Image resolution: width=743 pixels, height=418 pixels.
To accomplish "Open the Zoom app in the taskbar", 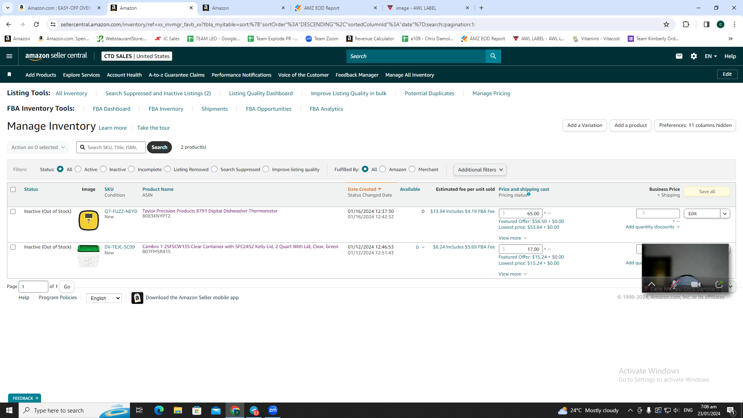I will 273,410.
